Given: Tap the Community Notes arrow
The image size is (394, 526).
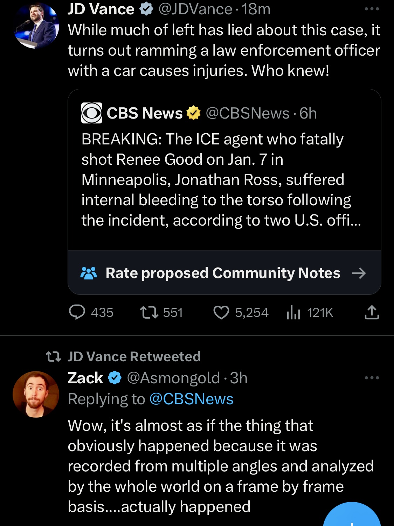Looking at the screenshot, I should pos(359,273).
